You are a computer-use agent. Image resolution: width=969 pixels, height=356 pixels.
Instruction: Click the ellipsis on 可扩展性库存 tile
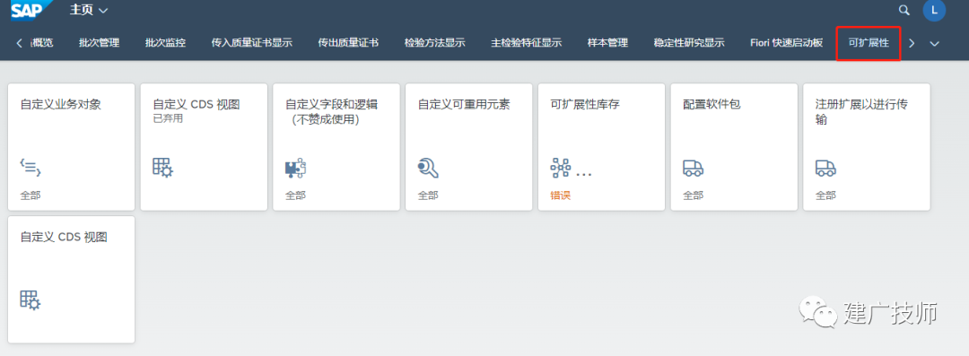[583, 175]
